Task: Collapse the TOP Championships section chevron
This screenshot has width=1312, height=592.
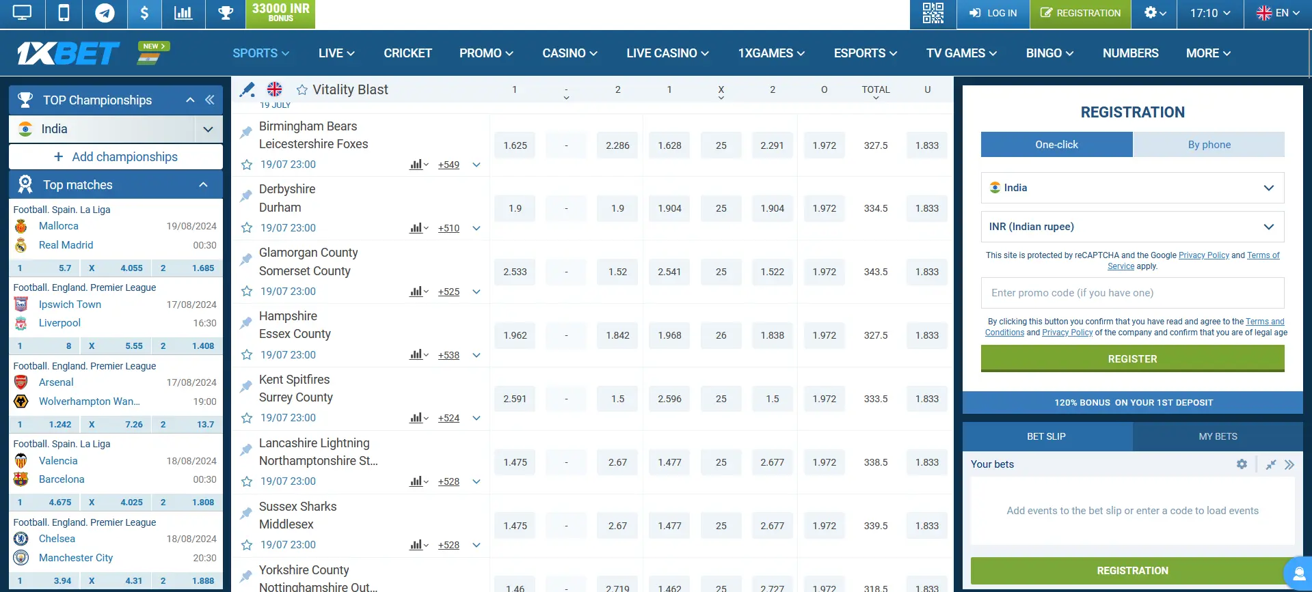Action: 190,100
